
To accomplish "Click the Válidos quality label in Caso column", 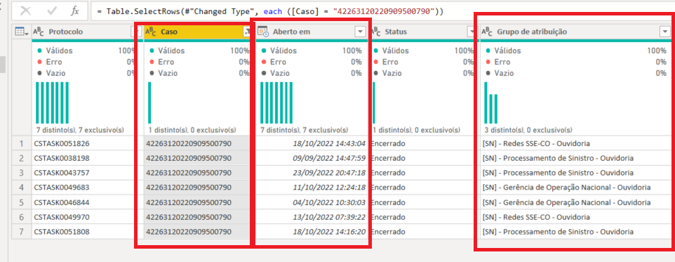I will pos(171,51).
